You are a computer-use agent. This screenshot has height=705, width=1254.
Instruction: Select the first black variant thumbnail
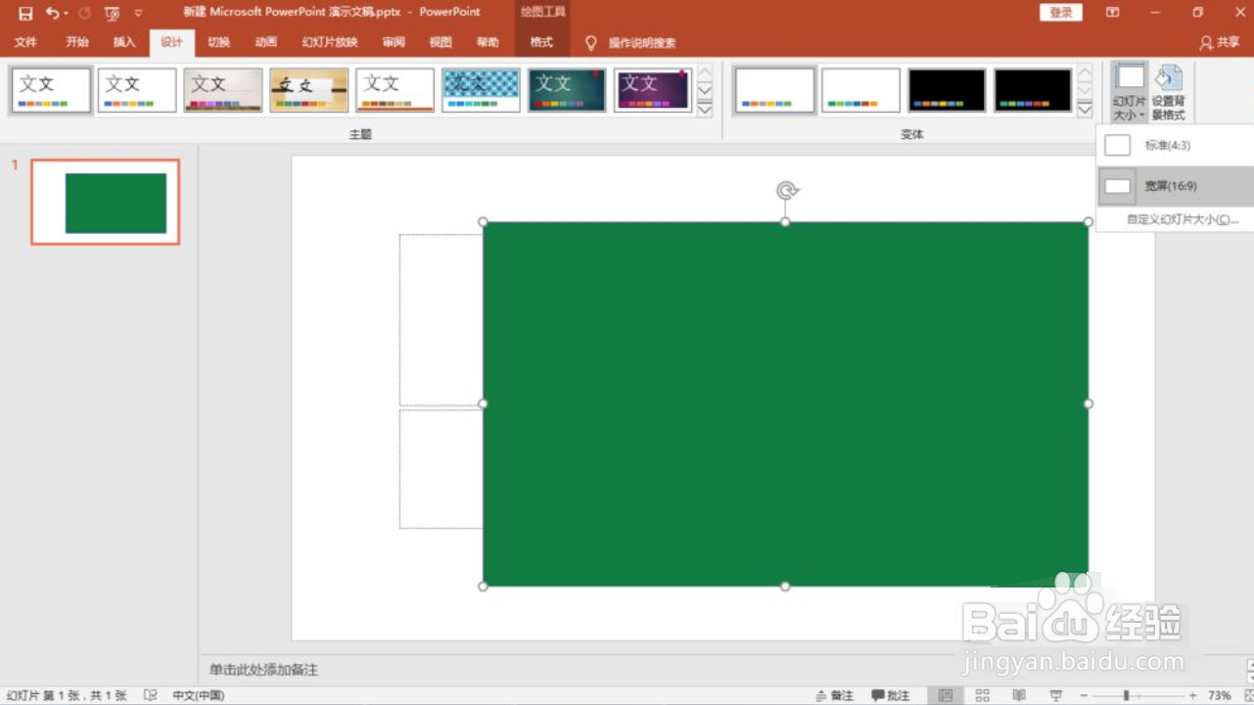(x=947, y=90)
